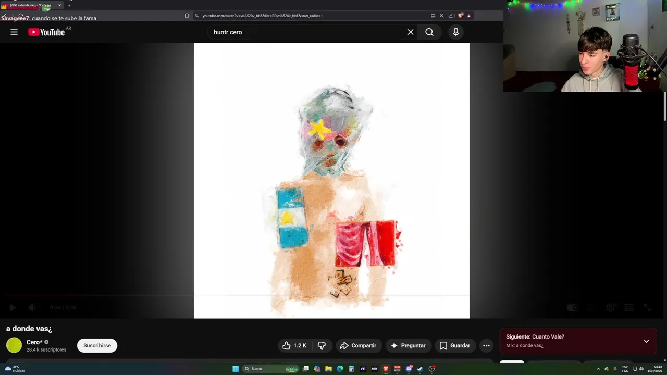Image resolution: width=667 pixels, height=375 pixels.
Task: Open more actions three-dot menu
Action: pos(486,345)
